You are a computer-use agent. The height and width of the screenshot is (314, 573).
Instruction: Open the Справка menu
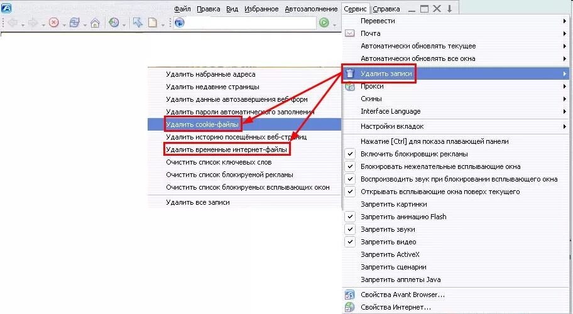pos(386,9)
